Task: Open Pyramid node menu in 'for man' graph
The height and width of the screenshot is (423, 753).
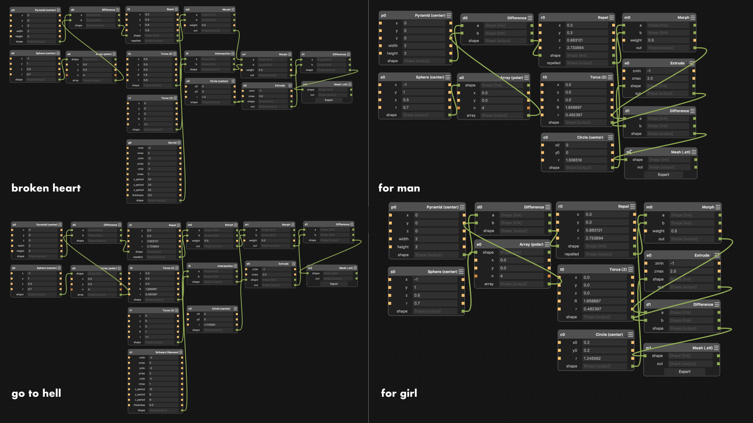Action: (x=449, y=16)
